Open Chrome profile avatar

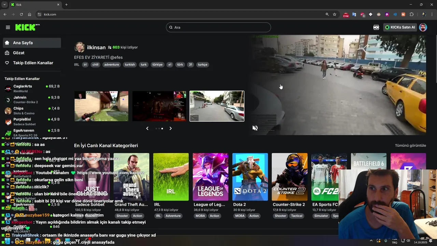(x=424, y=14)
